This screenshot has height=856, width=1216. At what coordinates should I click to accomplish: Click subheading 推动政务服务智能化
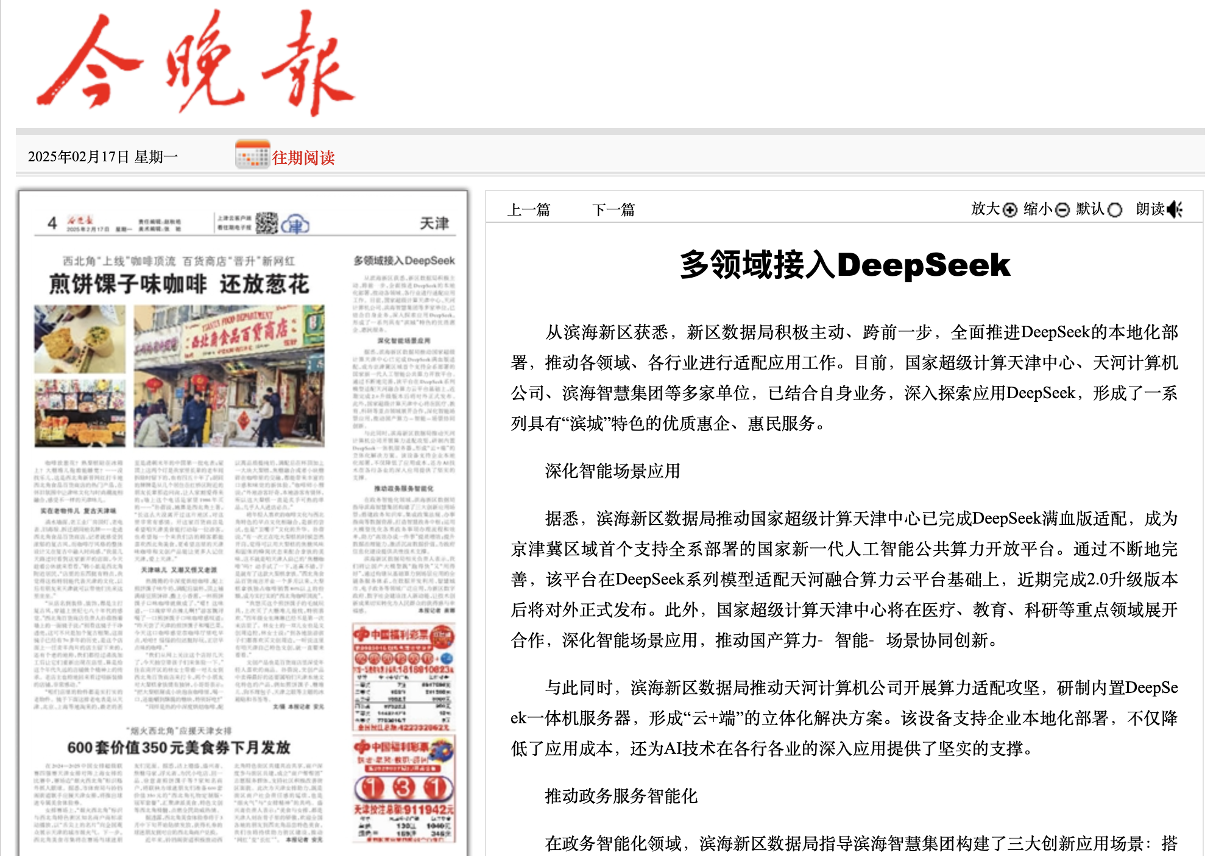coord(621,796)
